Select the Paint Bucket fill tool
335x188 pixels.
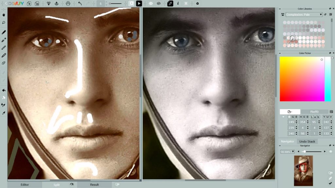click(x=4, y=90)
